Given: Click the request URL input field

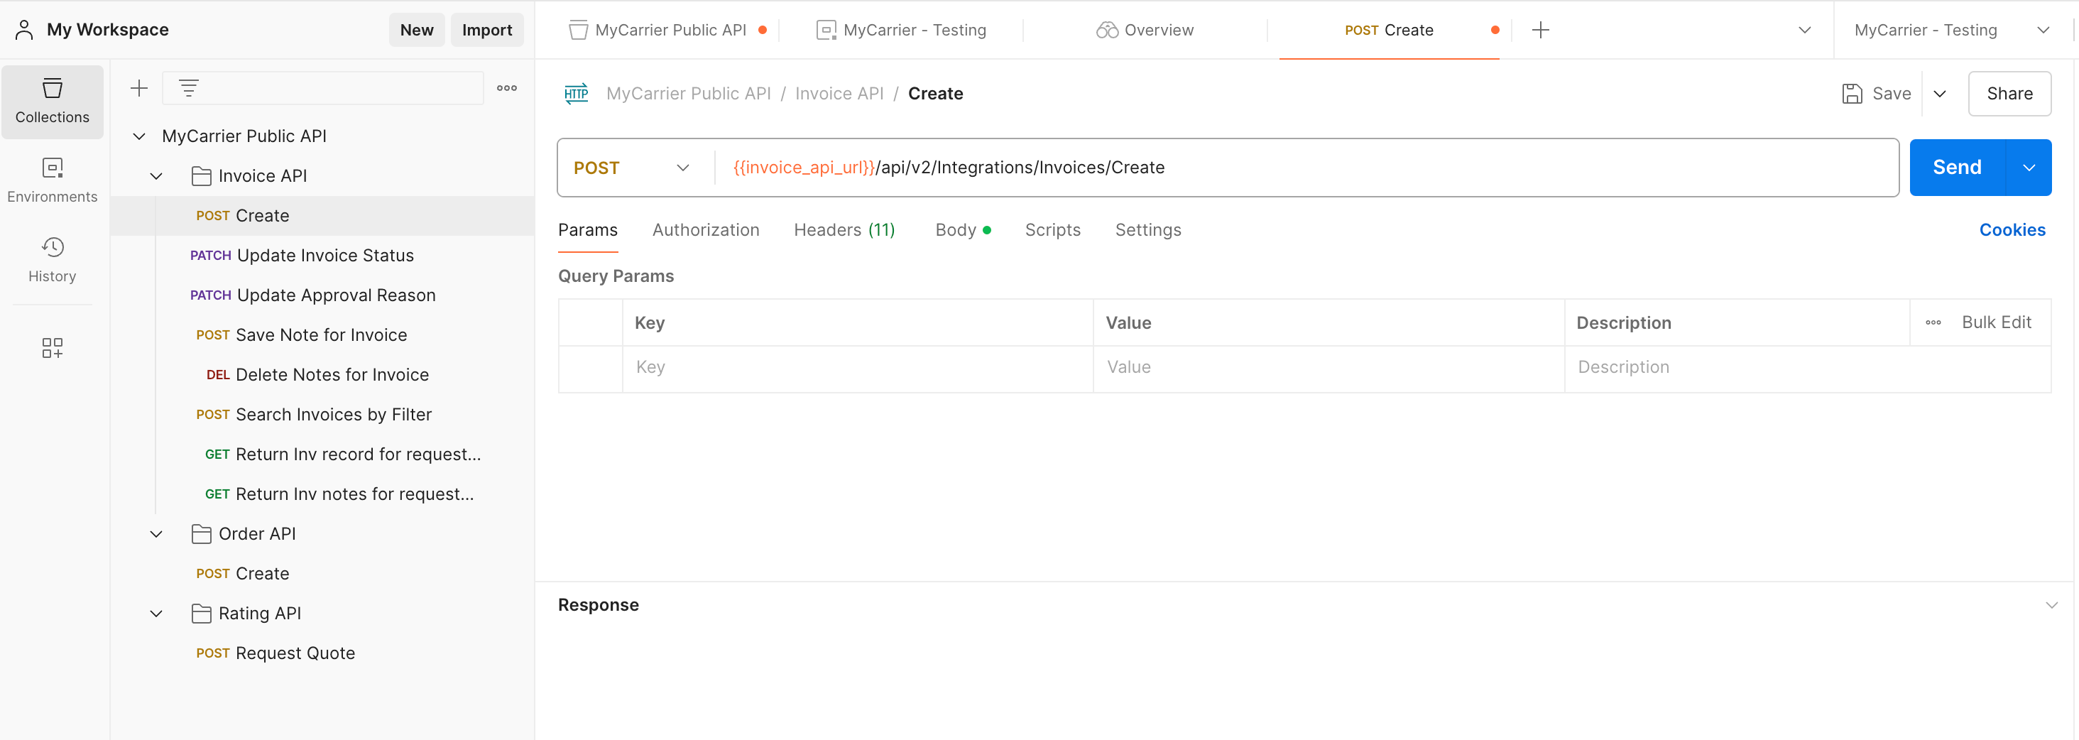Looking at the screenshot, I should 1307,168.
